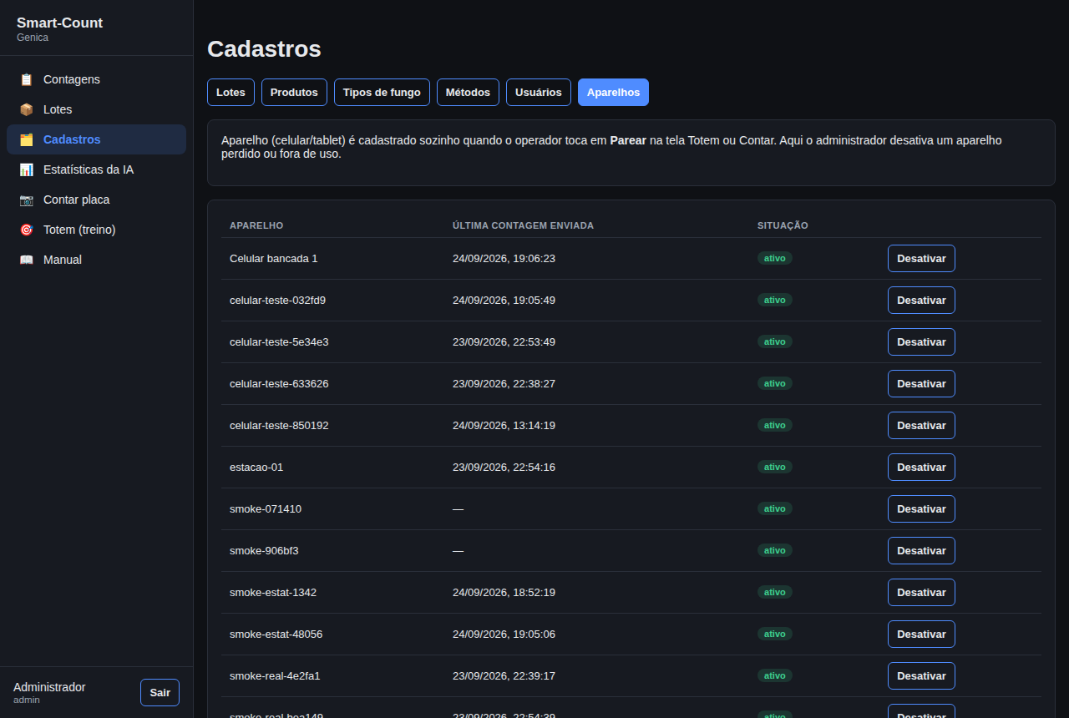Open the Manual sidebar entry
Image resolution: width=1069 pixels, height=718 pixels.
coord(96,260)
